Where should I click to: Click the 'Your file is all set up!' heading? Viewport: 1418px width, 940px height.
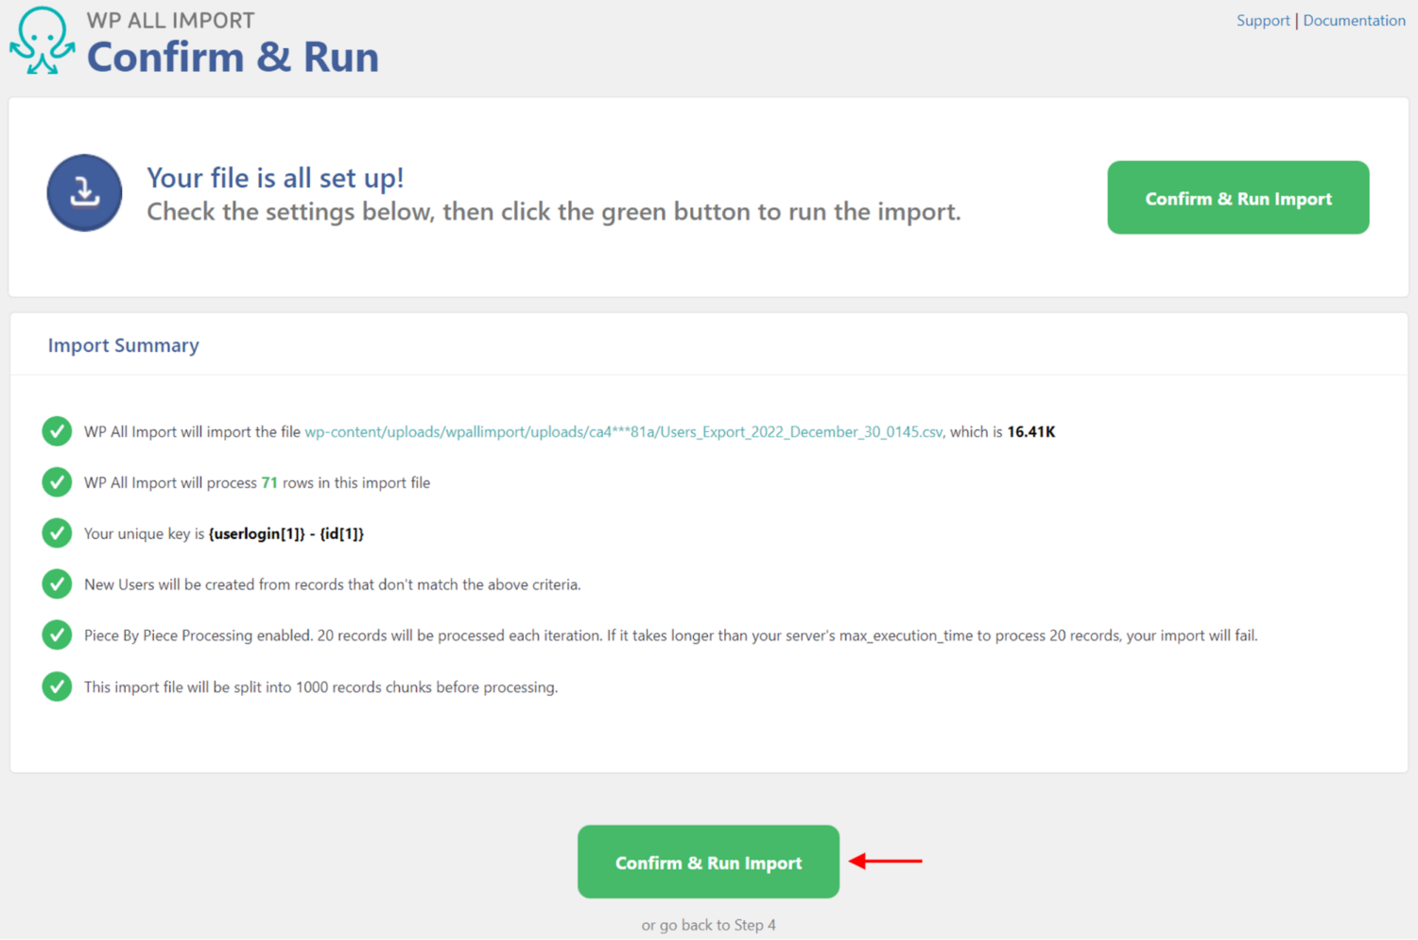tap(275, 178)
